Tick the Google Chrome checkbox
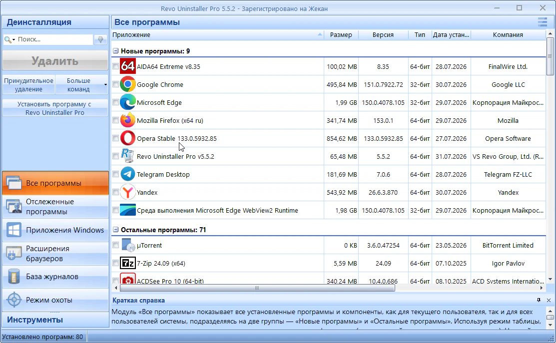This screenshot has height=343, width=556. [x=115, y=84]
